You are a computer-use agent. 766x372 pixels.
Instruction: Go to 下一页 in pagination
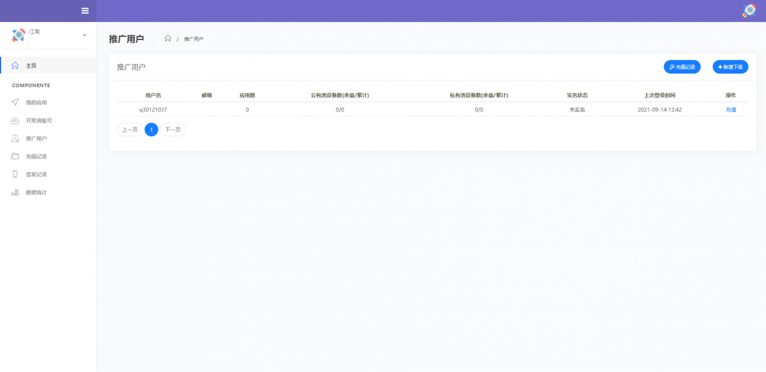click(172, 129)
